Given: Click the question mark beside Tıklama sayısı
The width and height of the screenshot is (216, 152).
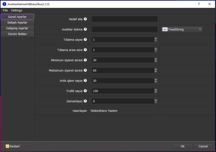Looking at the screenshot, I should [x=85, y=40].
